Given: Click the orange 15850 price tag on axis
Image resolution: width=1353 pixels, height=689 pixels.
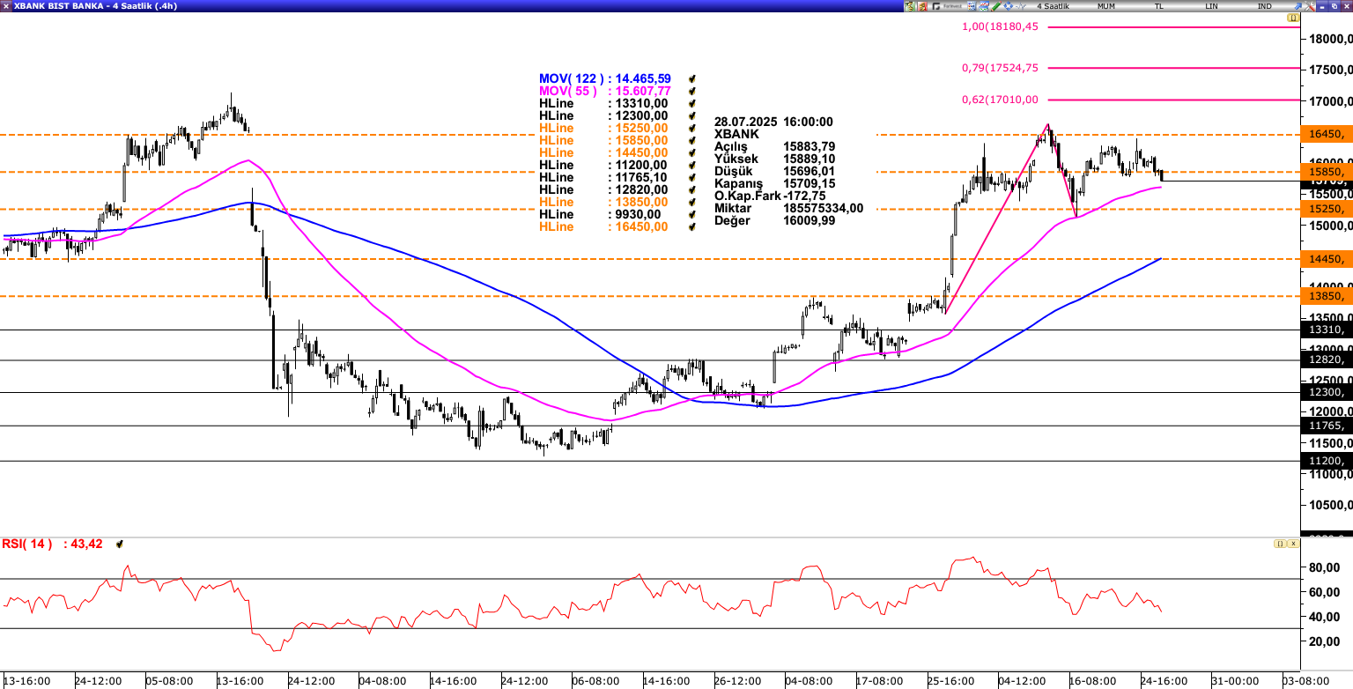Looking at the screenshot, I should [x=1327, y=171].
